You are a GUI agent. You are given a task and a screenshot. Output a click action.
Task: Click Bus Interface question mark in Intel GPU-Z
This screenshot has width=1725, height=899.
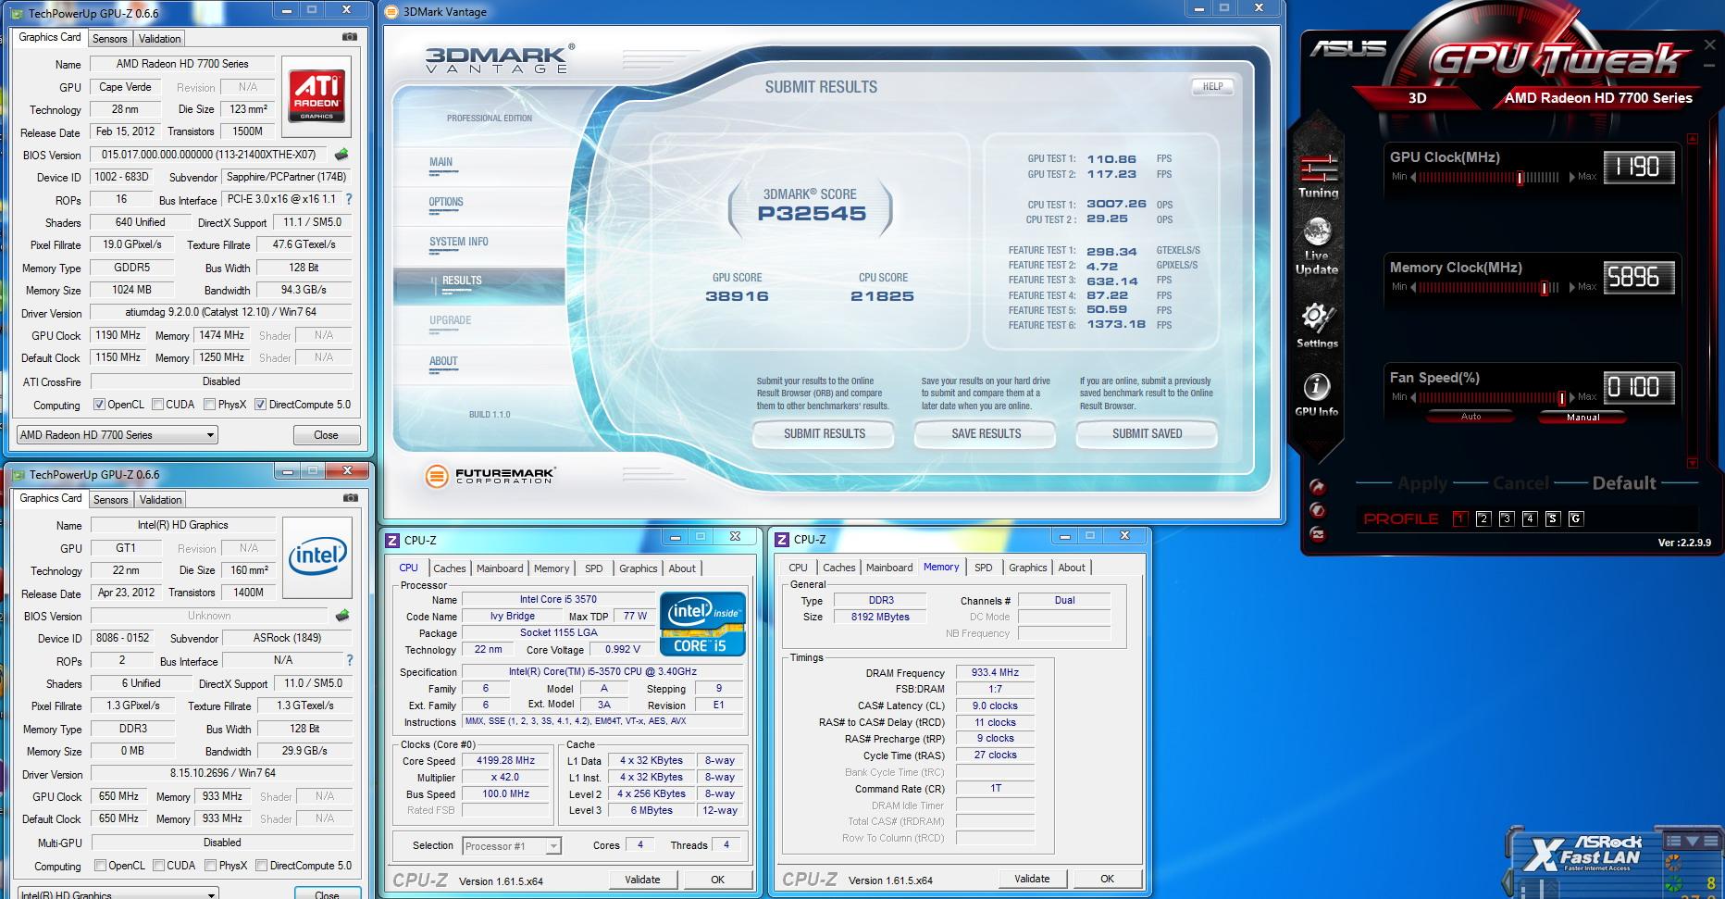coord(350,660)
